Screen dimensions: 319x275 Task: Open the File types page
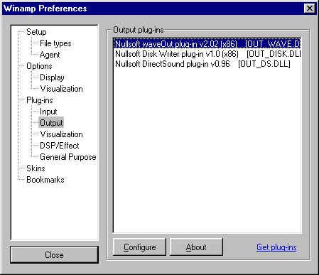tap(55, 43)
